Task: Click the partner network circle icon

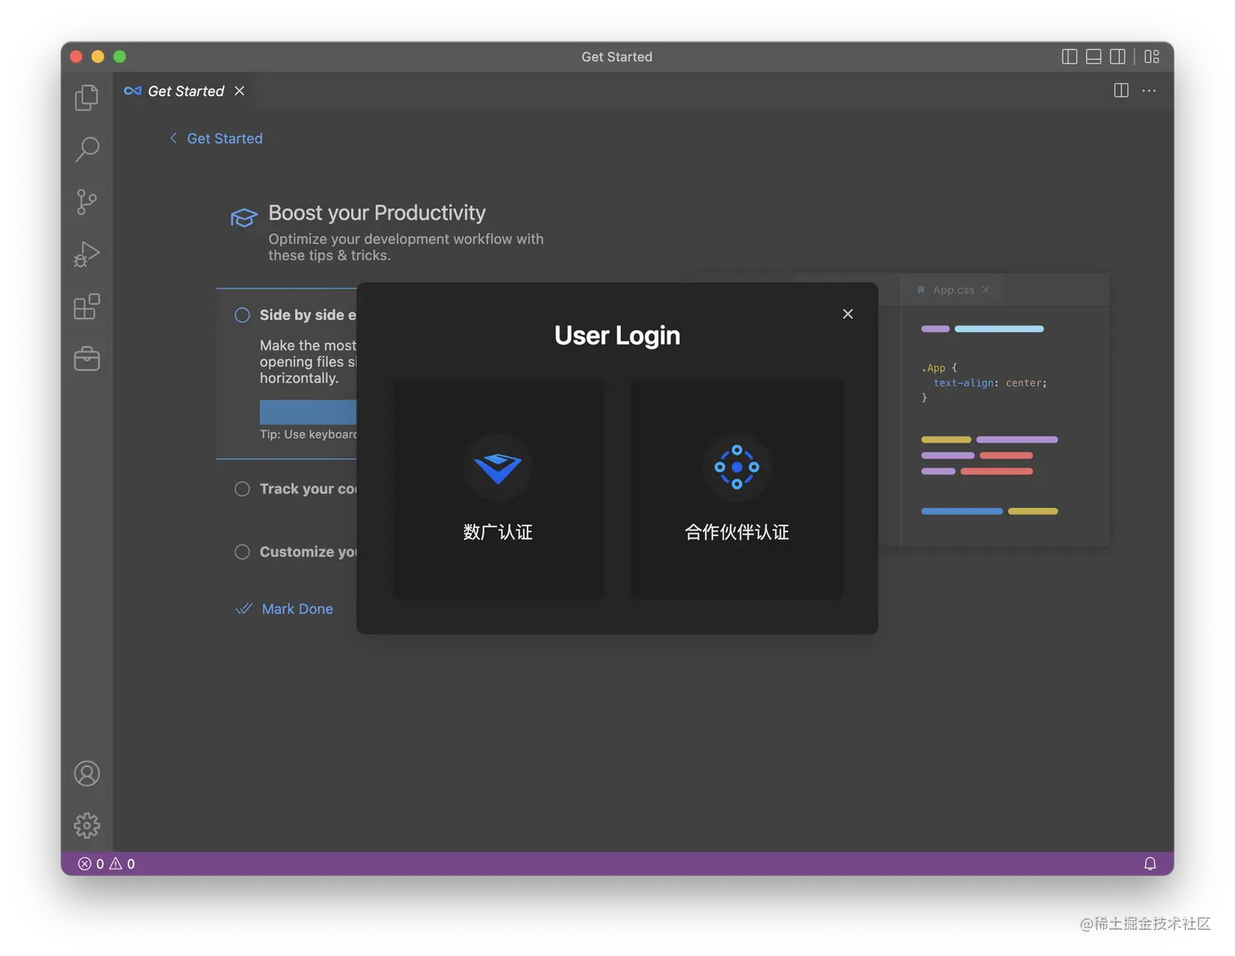Action: point(737,467)
